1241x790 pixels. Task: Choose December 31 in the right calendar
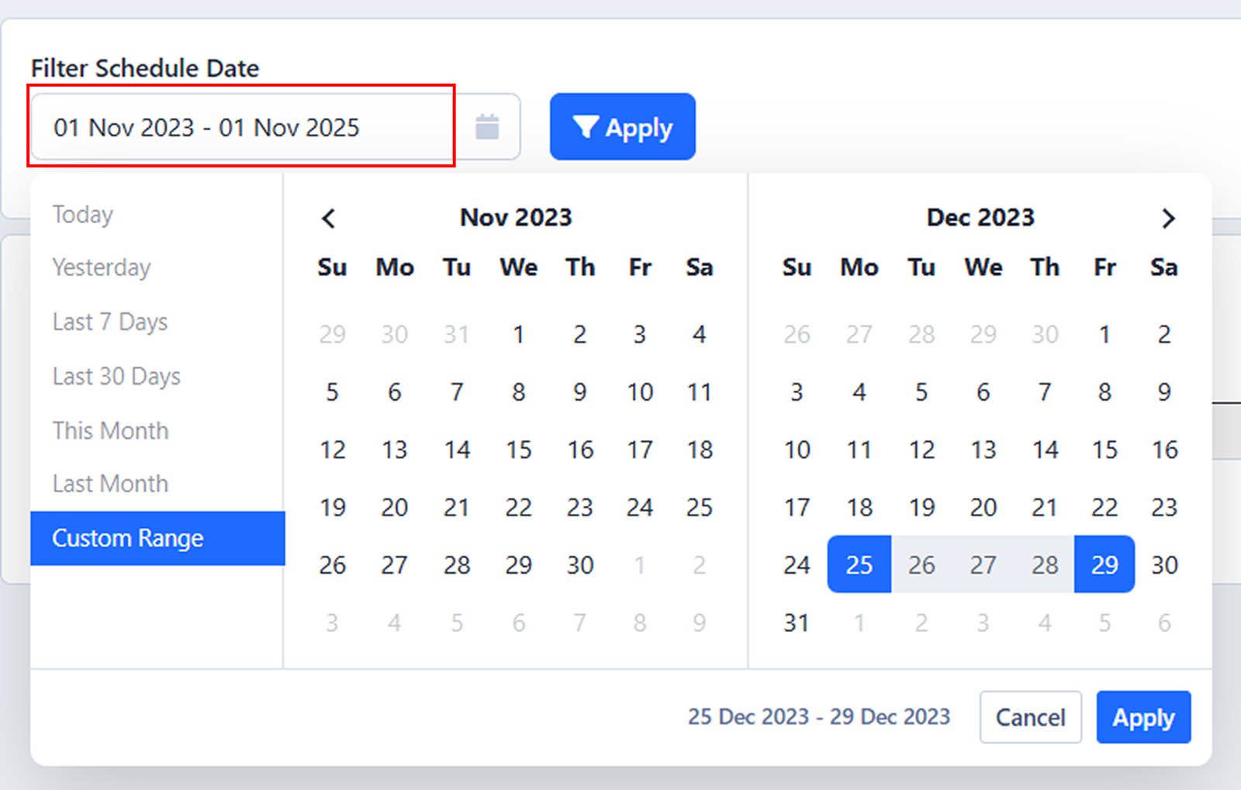coord(797,623)
